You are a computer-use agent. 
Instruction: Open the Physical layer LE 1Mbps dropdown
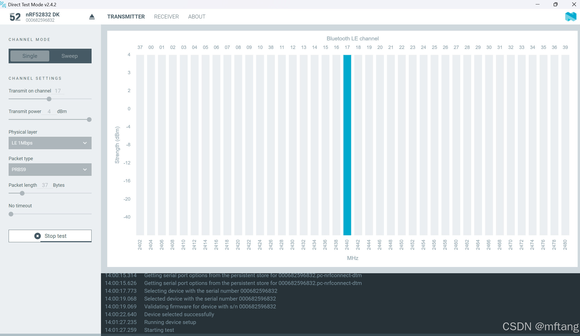click(x=50, y=143)
